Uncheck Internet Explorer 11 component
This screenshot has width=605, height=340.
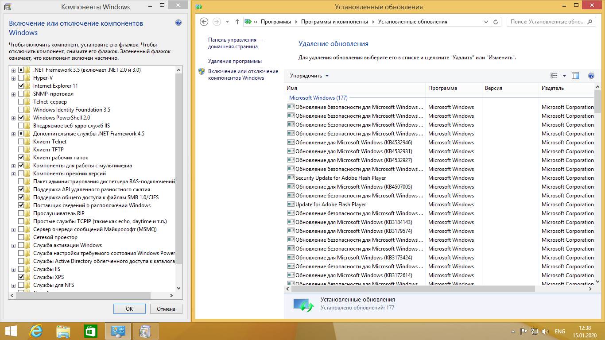(x=21, y=85)
